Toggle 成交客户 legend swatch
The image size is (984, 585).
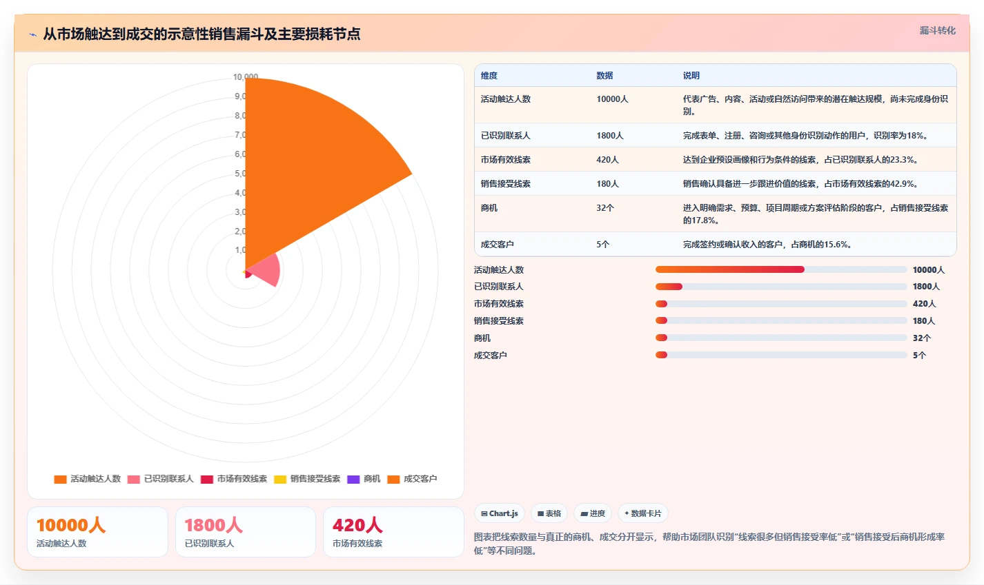point(393,479)
